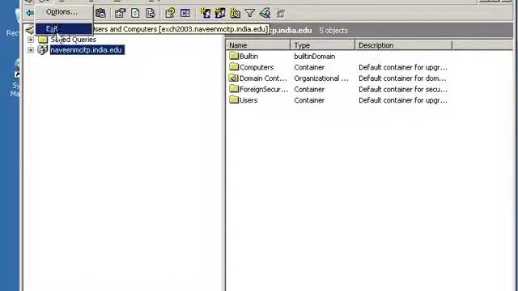Open Properties via the toolbar icon
The height and width of the screenshot is (291, 518).
120,13
